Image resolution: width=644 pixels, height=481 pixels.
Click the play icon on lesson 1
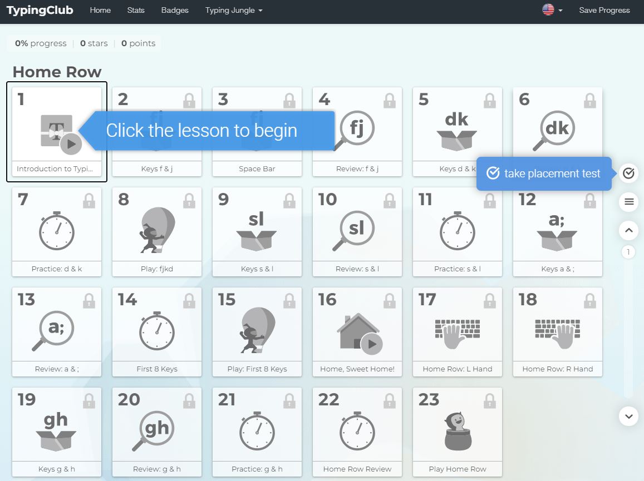(71, 144)
